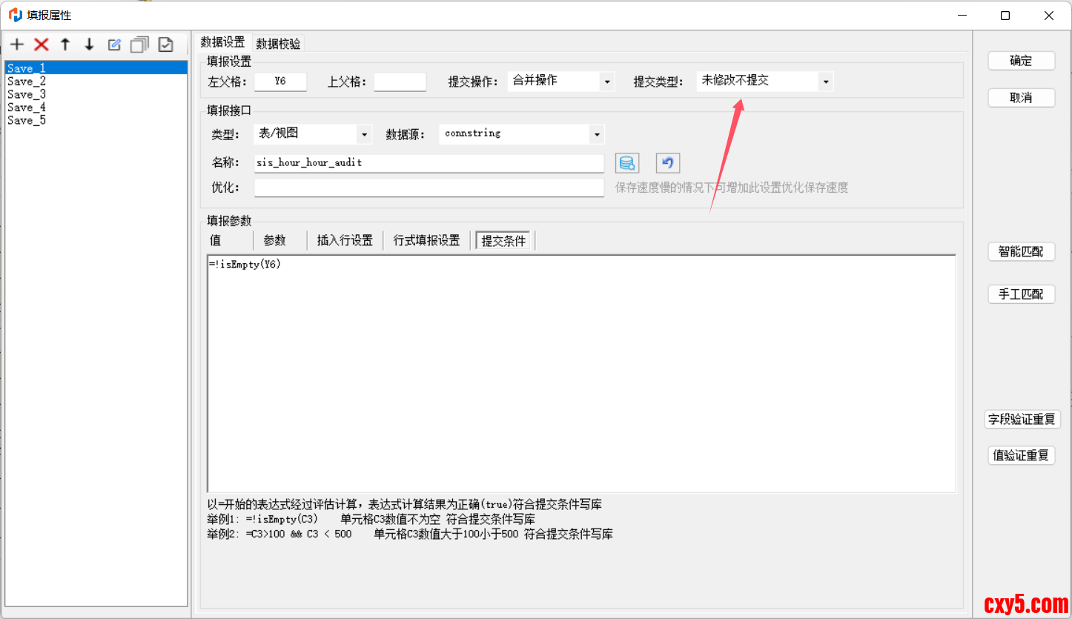Click the plus icon to add save item

[x=17, y=44]
